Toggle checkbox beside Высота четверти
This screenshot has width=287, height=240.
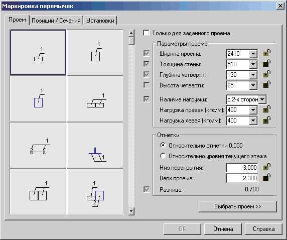(147, 85)
